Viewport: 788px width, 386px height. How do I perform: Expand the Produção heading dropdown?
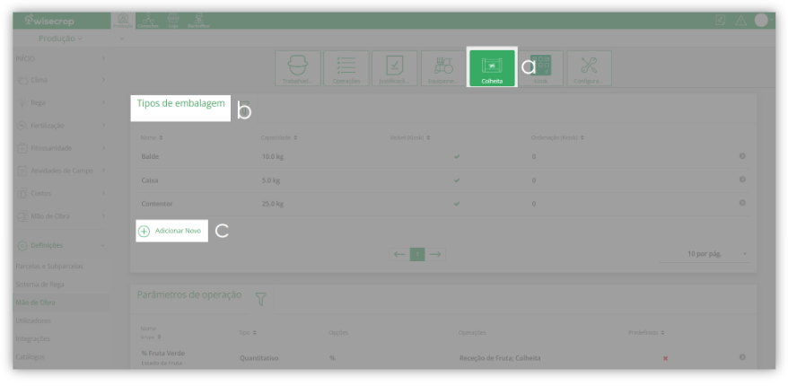tap(60, 39)
